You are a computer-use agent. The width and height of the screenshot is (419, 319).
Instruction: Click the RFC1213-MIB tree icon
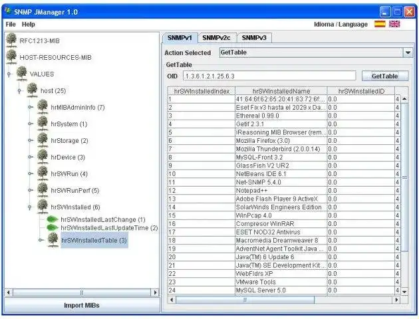click(x=11, y=41)
